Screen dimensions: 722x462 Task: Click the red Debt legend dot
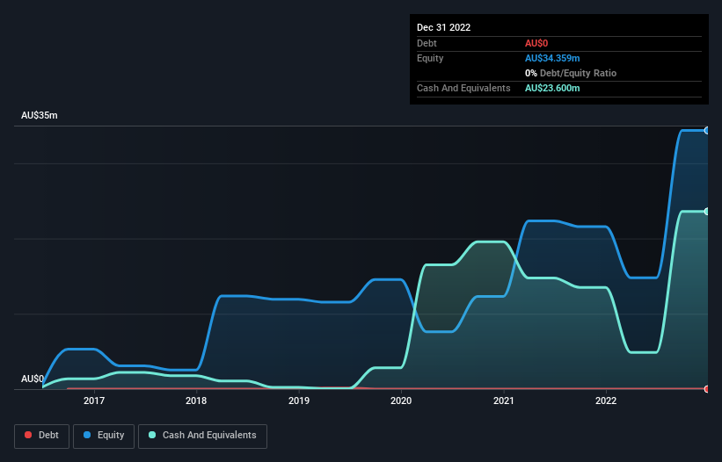click(x=28, y=435)
